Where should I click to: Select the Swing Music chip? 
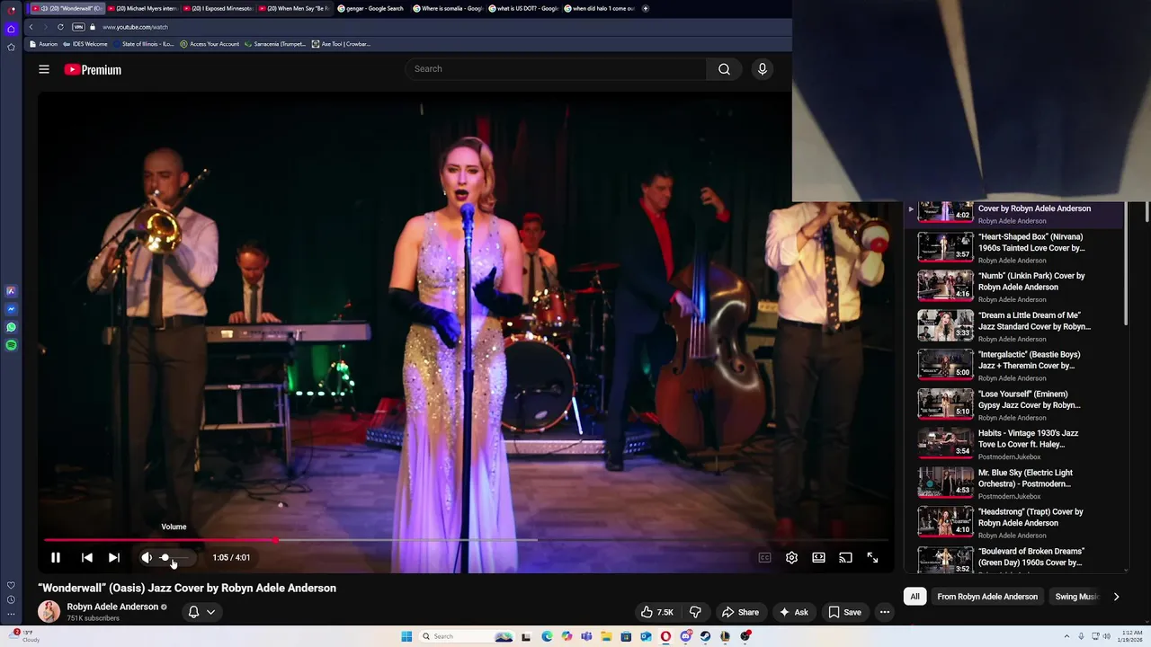point(1077,597)
